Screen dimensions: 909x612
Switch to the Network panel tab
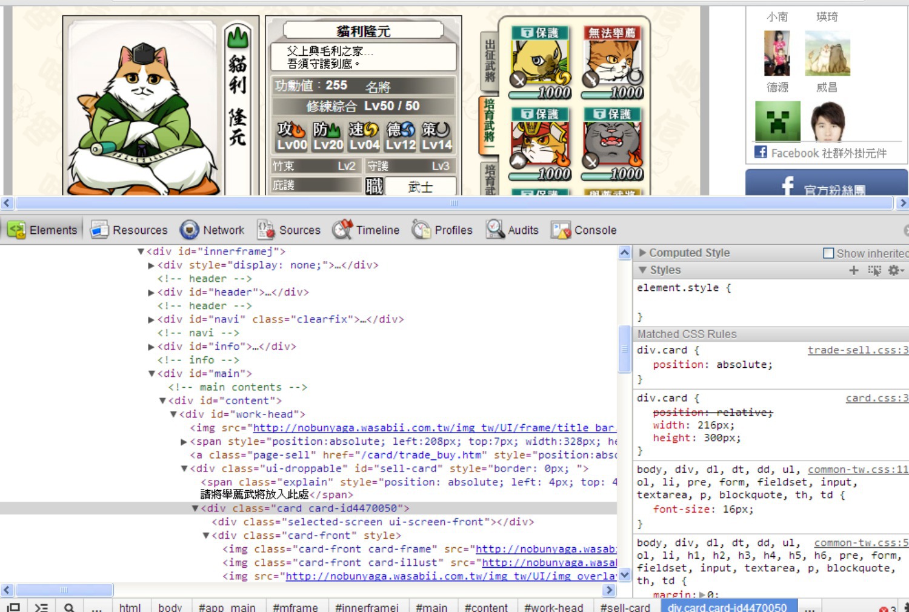tap(212, 230)
